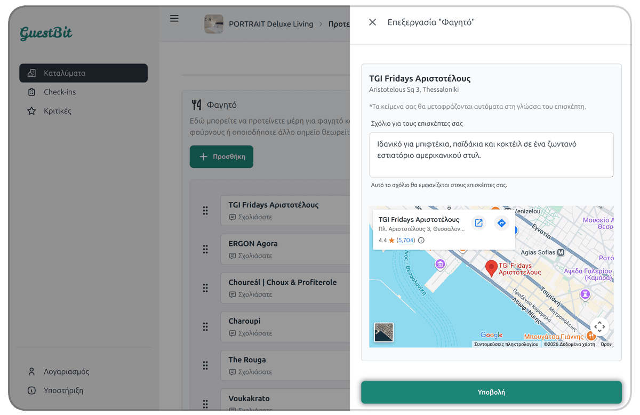Close the Επεξεργασία Φαγητό dialog

[372, 22]
